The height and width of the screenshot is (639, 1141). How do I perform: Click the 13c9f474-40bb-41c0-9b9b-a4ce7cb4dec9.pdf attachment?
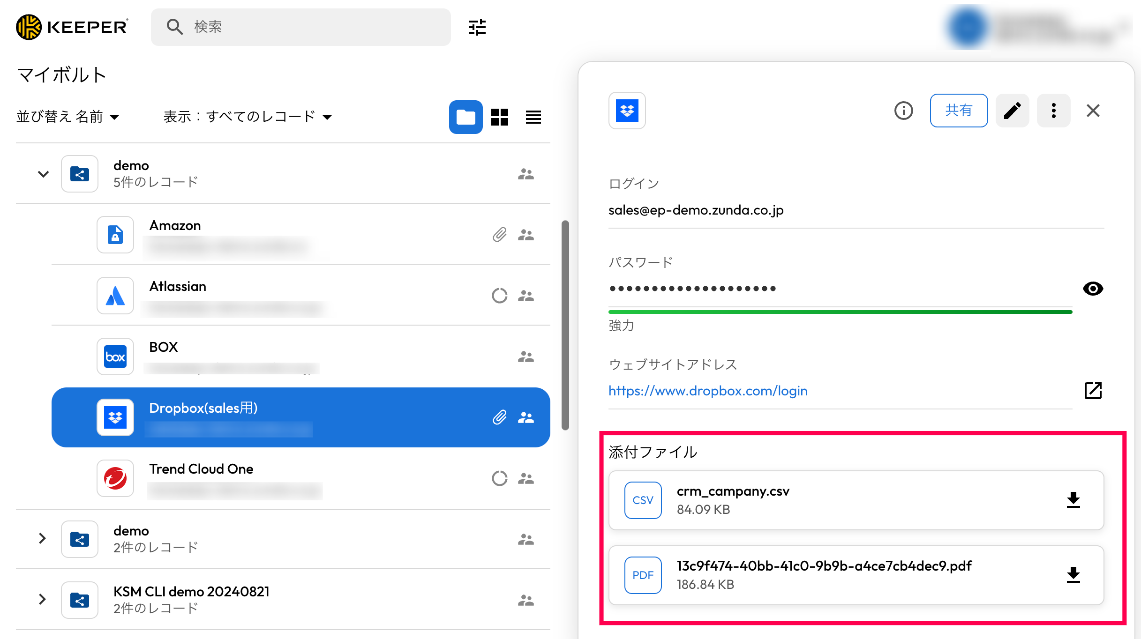click(856, 575)
